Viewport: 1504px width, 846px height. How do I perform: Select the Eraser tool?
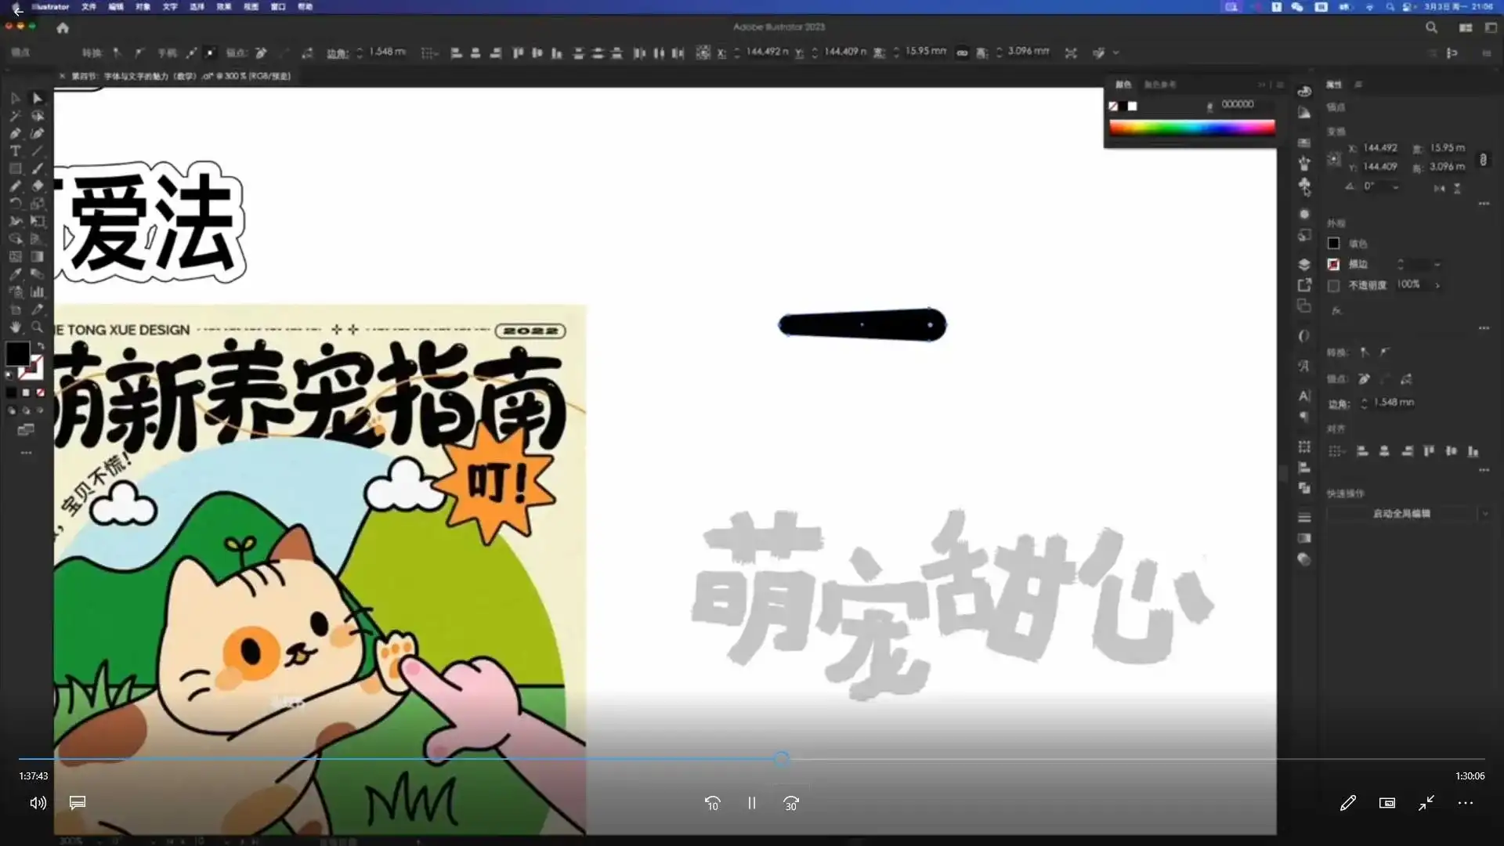36,186
